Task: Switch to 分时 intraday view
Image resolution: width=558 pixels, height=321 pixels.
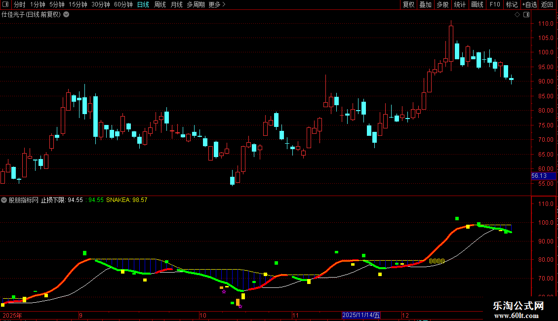Action: coord(20,4)
